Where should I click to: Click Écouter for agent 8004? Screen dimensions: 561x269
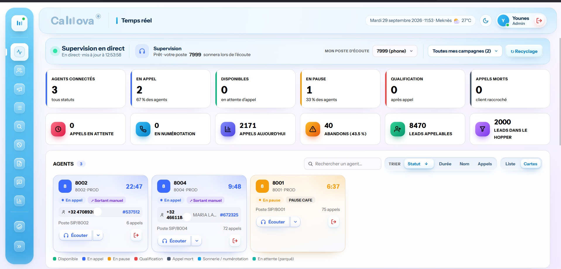(x=174, y=241)
